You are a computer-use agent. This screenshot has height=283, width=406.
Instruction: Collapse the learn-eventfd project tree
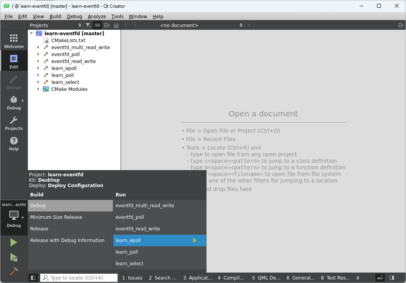click(x=31, y=33)
